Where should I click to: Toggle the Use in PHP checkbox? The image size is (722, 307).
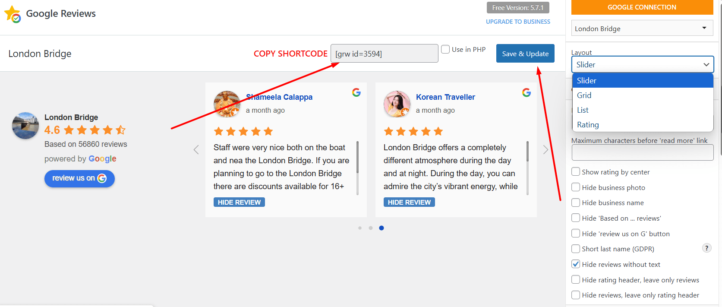coord(445,49)
